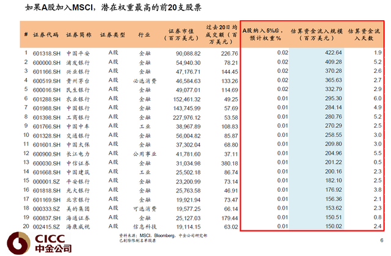
Task: Click turnover value 179.44
Action: (x=230, y=218)
